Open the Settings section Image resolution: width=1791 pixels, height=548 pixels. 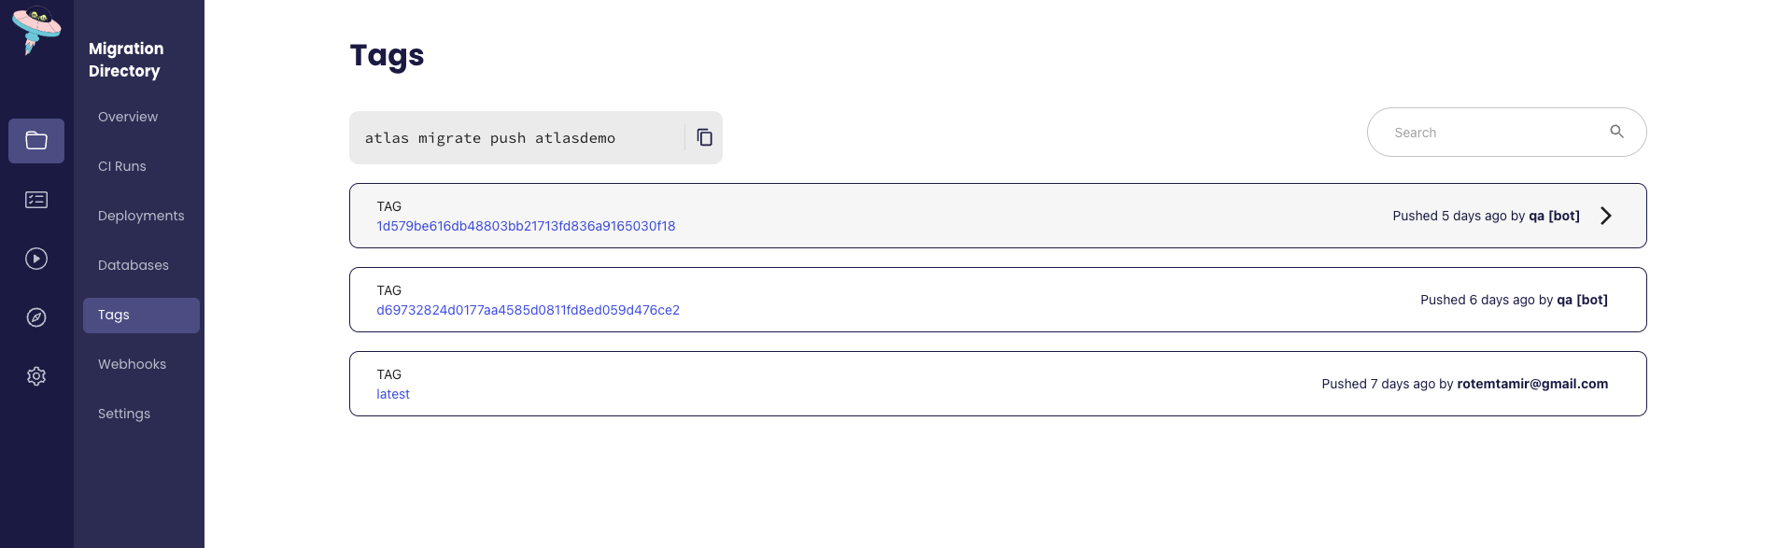point(123,413)
